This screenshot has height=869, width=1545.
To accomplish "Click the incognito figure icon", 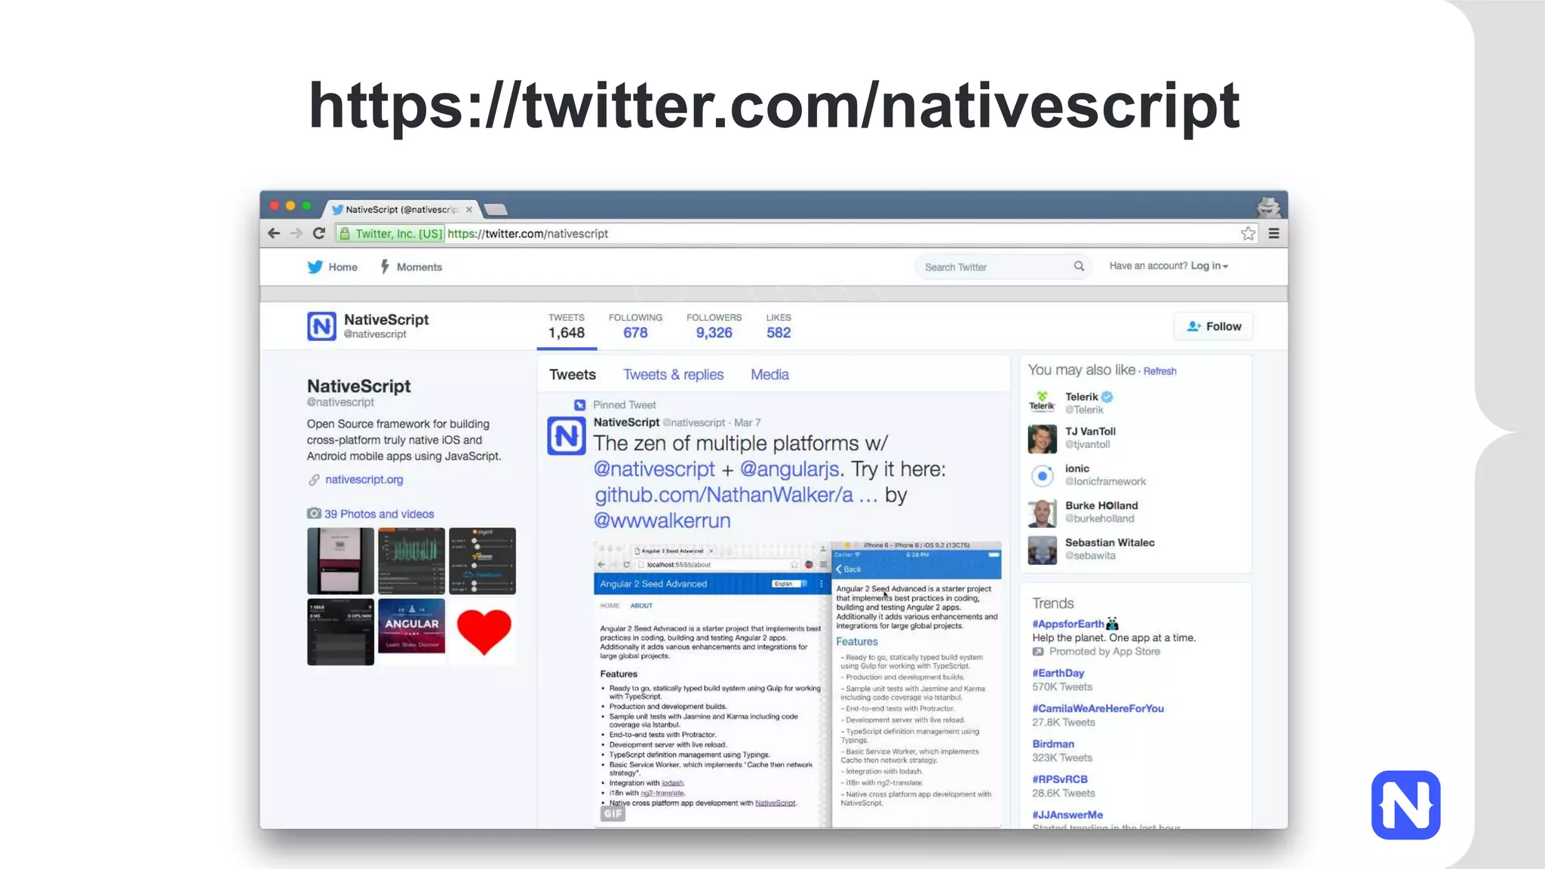I will point(1268,206).
